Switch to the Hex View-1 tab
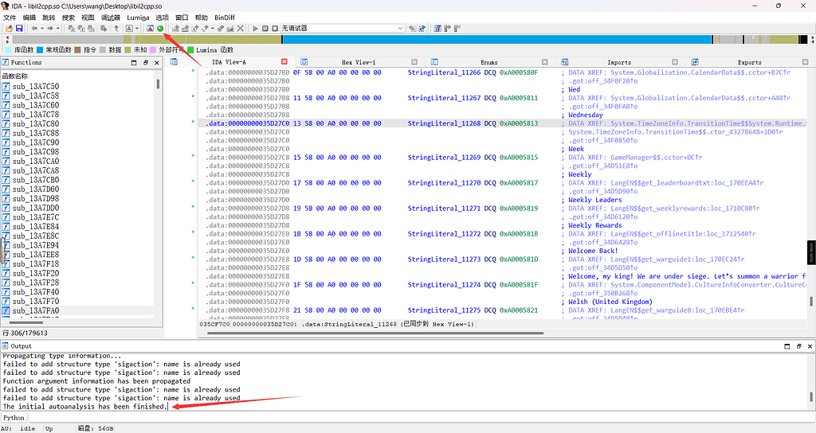Screen dimensions: 816x433 click(358, 62)
